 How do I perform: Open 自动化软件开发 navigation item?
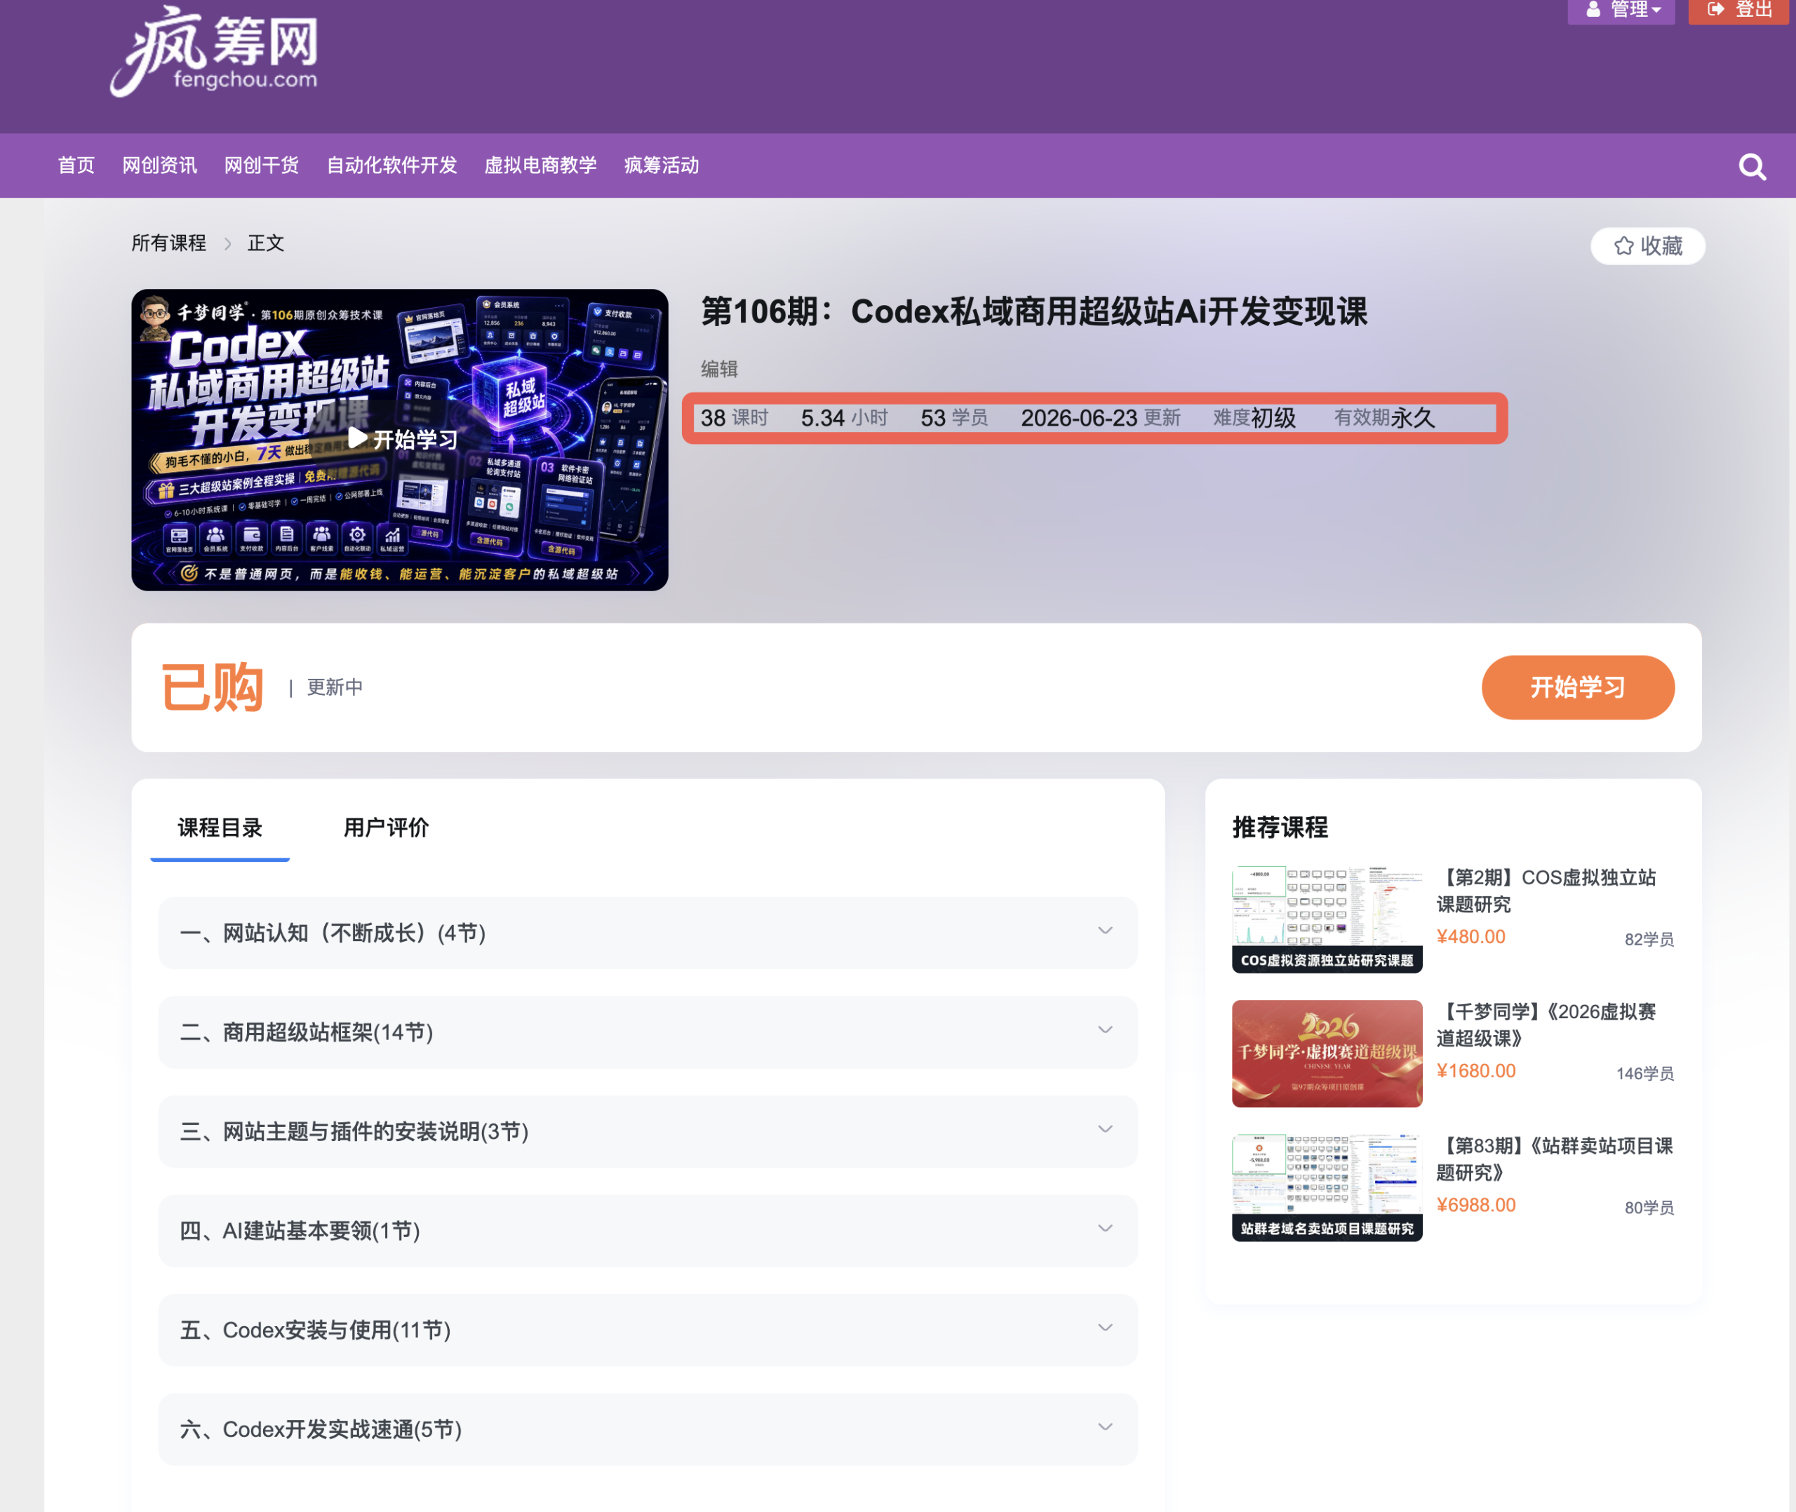coord(391,166)
